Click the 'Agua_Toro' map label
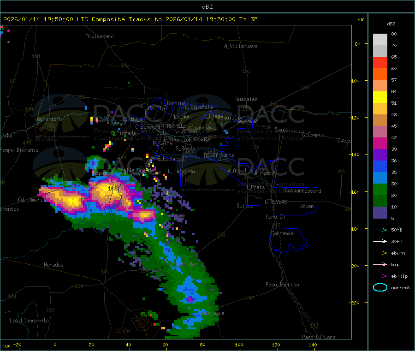The height and width of the screenshot is (351, 415). [49, 119]
